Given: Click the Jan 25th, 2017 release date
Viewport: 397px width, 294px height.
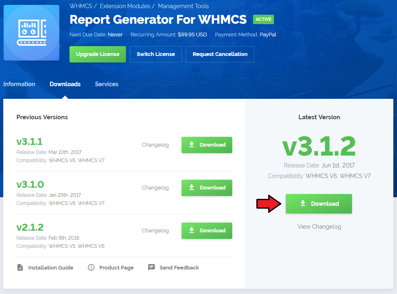Looking at the screenshot, I should pos(65,195).
